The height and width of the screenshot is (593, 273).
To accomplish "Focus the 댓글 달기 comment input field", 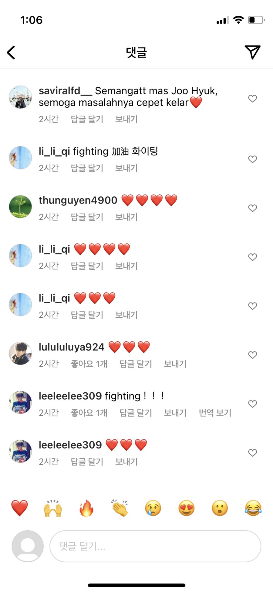I will coord(155,546).
